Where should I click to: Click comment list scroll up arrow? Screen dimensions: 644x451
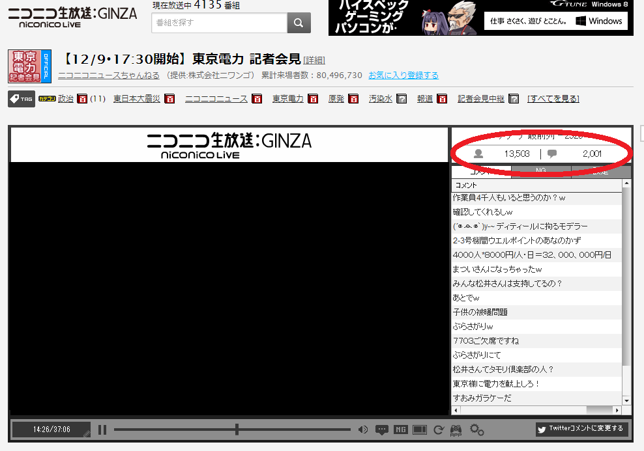pos(626,184)
